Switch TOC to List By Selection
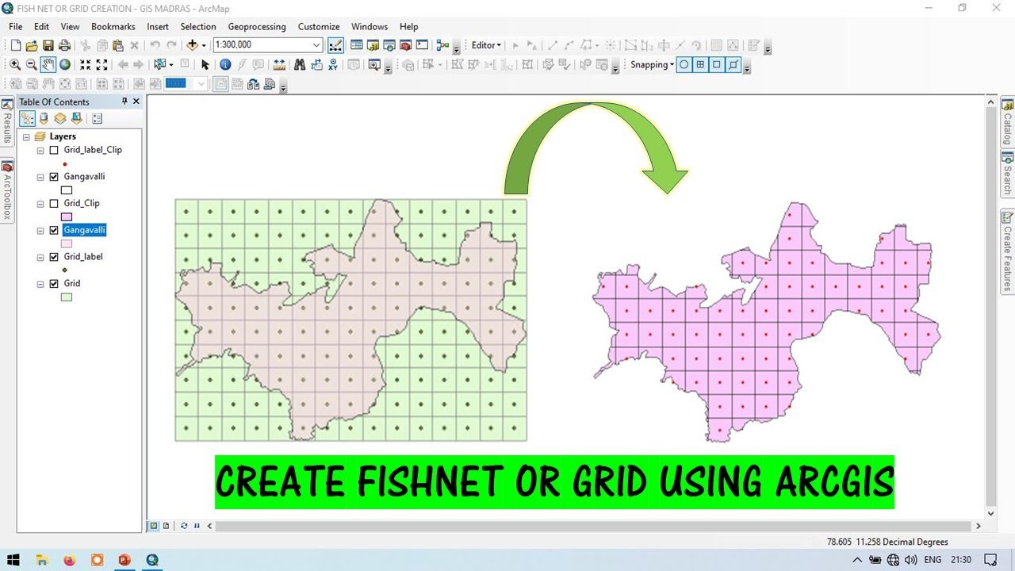 tap(76, 118)
